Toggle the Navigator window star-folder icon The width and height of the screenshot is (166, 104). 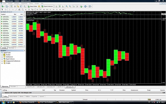(x=18, y=6)
